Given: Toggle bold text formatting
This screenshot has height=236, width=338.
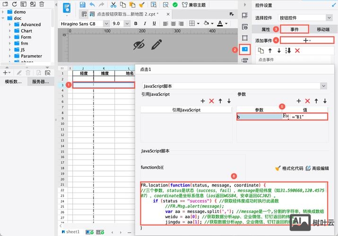Looking at the screenshot, I should (x=136, y=23).
